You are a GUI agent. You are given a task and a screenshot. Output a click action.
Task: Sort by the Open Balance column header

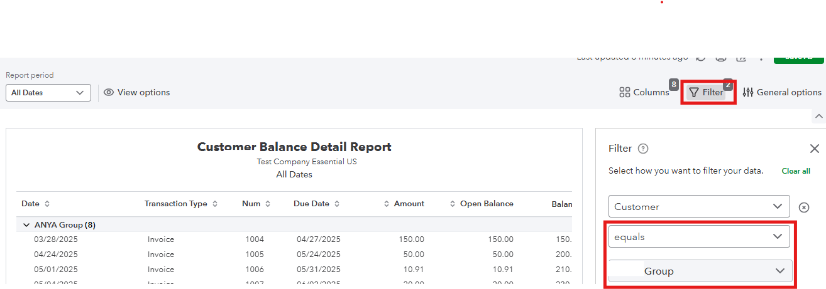coord(486,204)
